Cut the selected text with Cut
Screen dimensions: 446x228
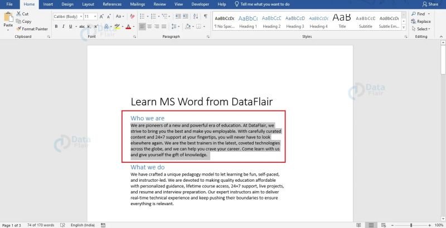[x=22, y=14]
